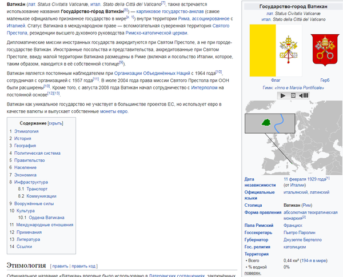Open the anthem 'Inno e Marcia Pontificale' link
Image resolution: width=343 pixels, height=277 pixels.
point(299,88)
